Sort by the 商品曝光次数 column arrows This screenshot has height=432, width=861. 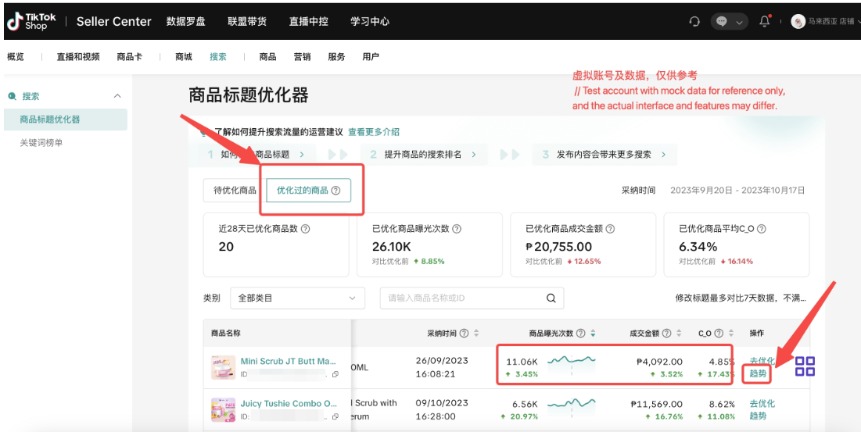(x=593, y=333)
